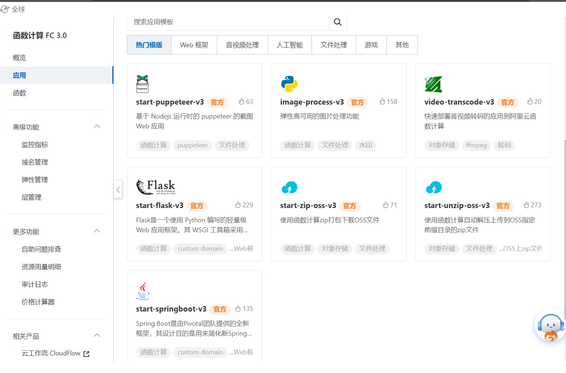This screenshot has height=373, width=566.
Task: Go to 监控指标 in sidebar
Action: point(35,145)
